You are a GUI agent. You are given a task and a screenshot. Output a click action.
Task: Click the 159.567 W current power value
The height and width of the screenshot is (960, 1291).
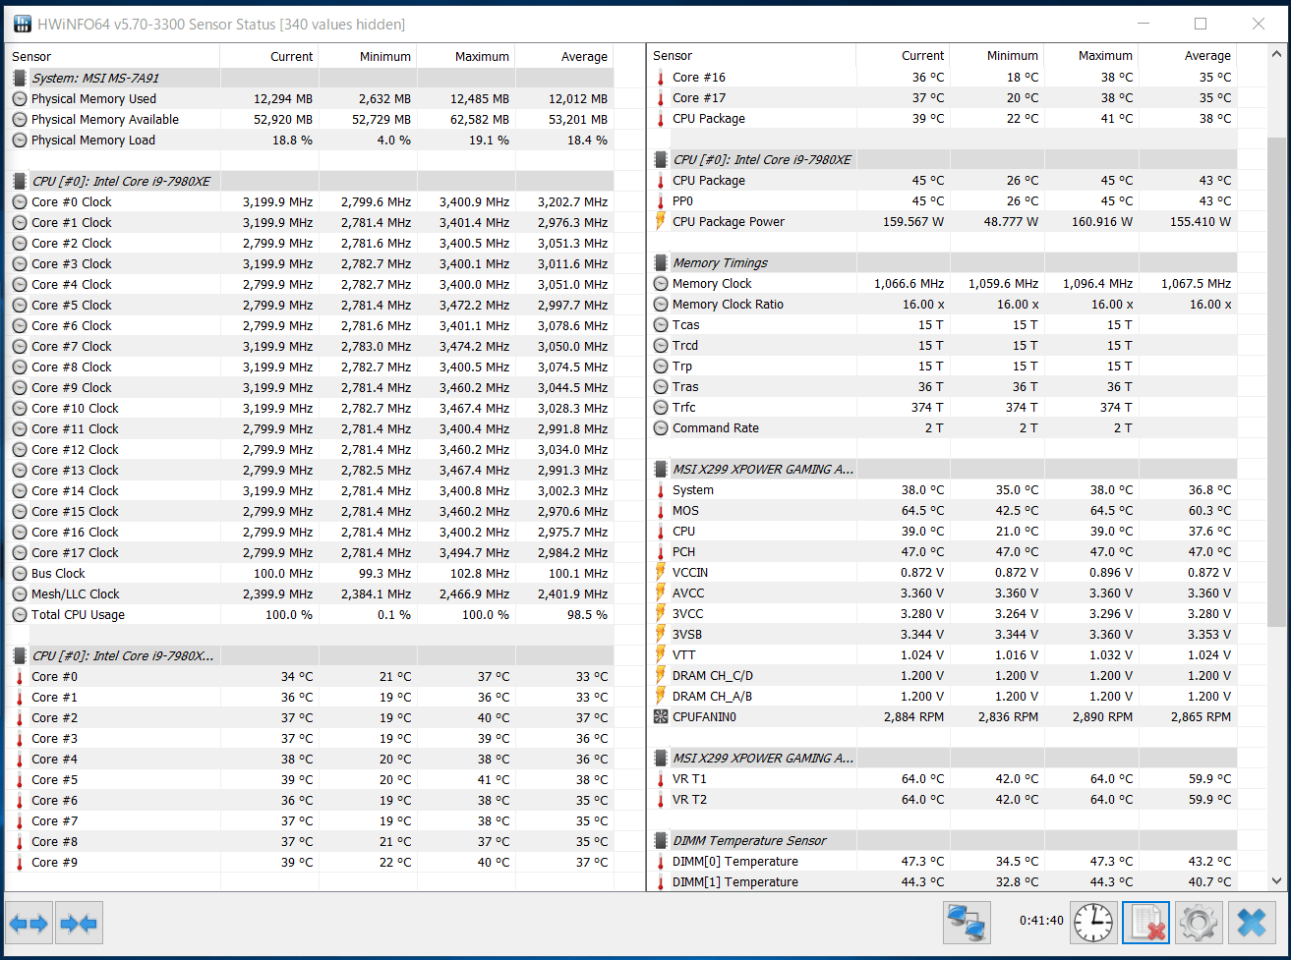point(913,221)
